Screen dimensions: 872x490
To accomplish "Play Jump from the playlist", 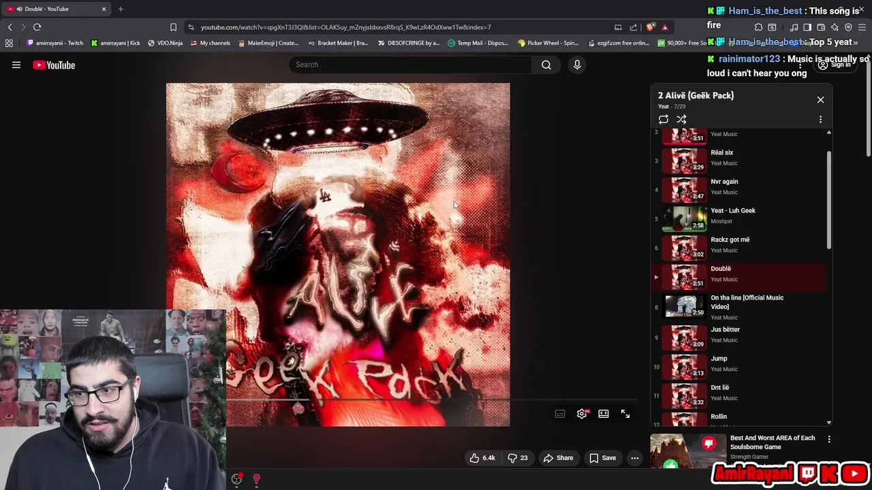I will point(738,367).
